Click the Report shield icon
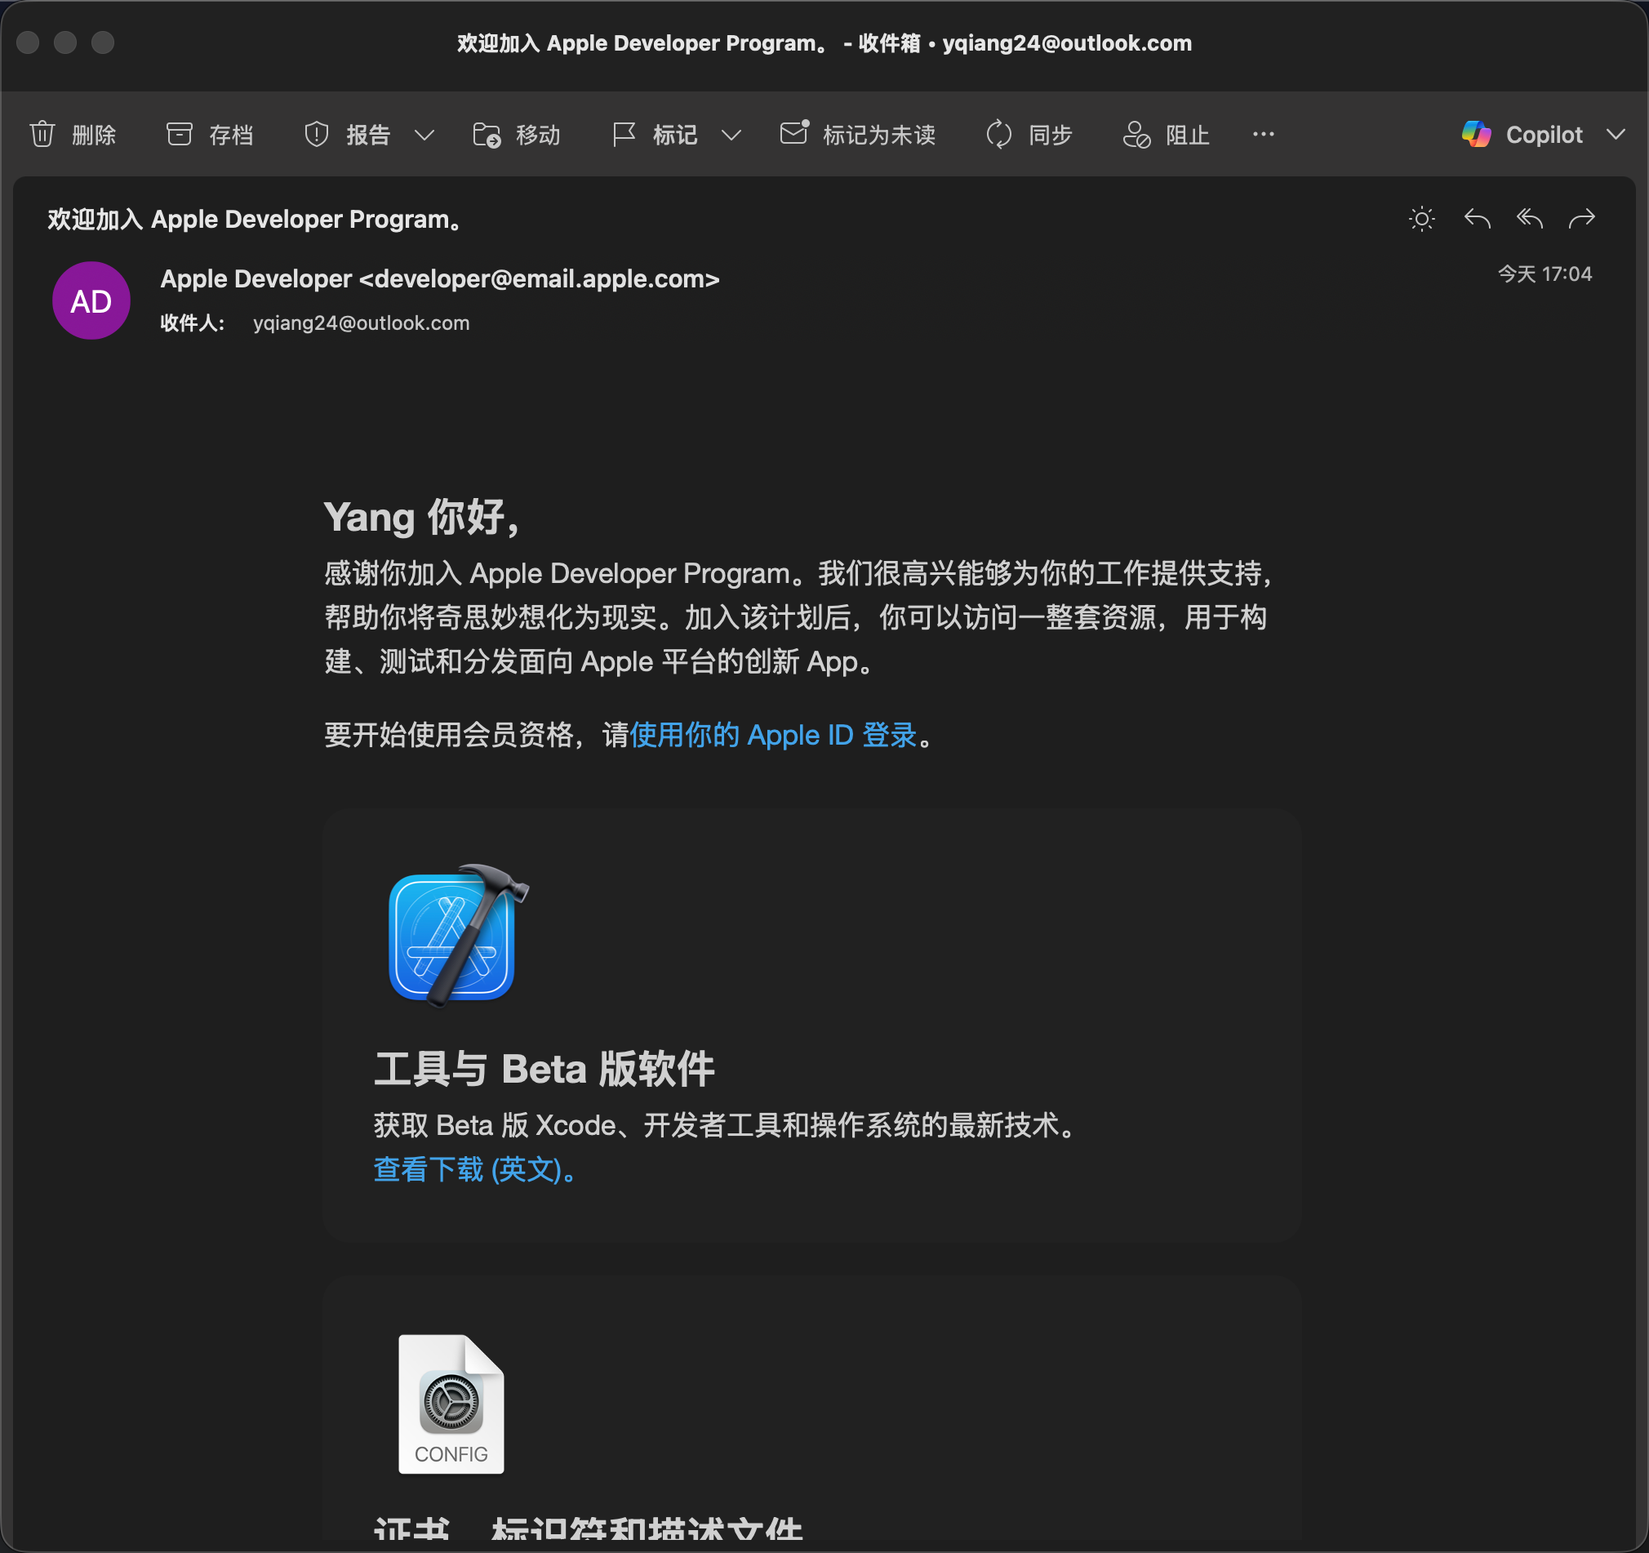Image resolution: width=1649 pixels, height=1553 pixels. click(x=317, y=135)
